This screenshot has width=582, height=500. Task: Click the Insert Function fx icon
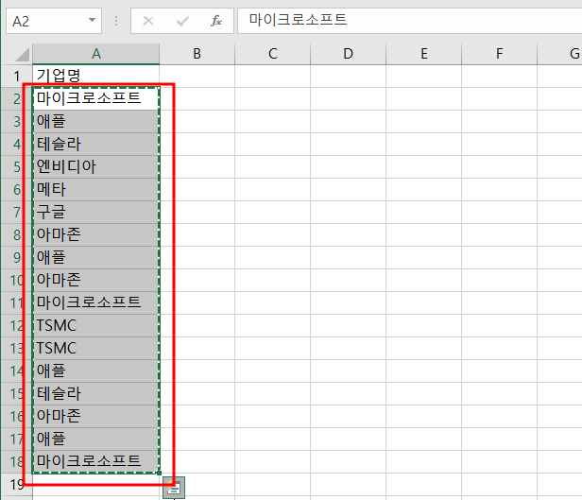coord(216,21)
